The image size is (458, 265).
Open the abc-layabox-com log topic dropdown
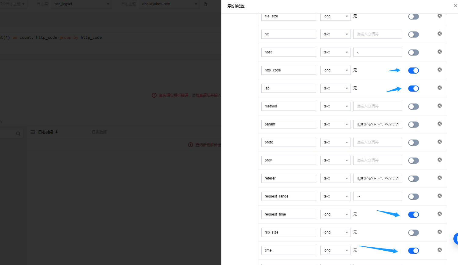(169, 4)
